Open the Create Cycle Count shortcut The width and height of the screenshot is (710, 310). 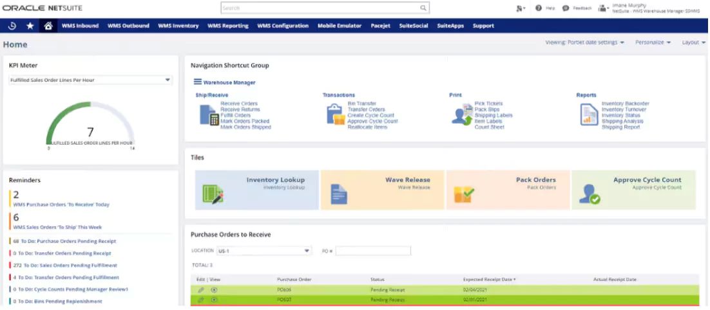[x=371, y=115]
